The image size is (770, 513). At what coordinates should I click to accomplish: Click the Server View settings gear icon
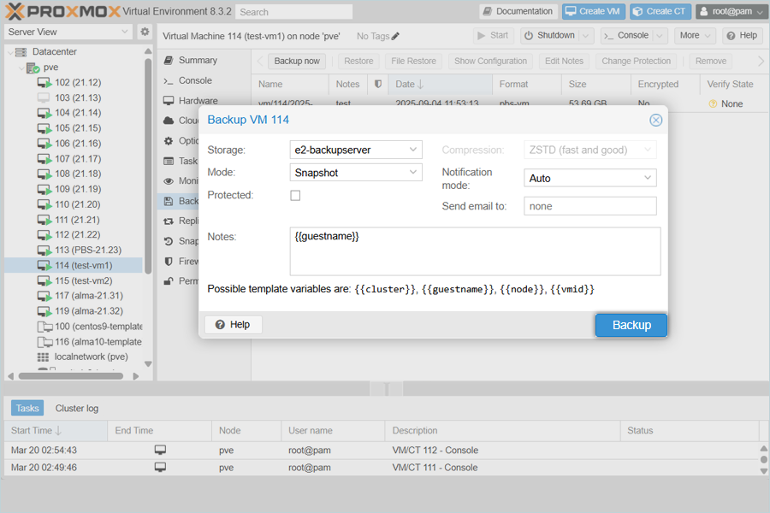pyautogui.click(x=145, y=32)
